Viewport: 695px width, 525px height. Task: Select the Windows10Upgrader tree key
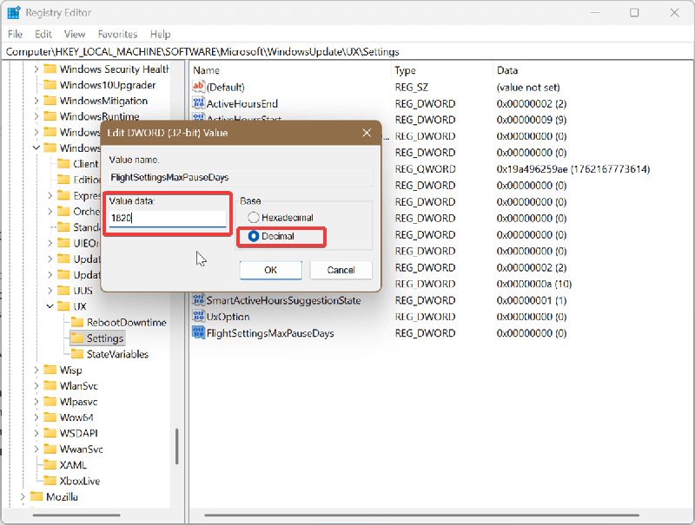tap(108, 85)
